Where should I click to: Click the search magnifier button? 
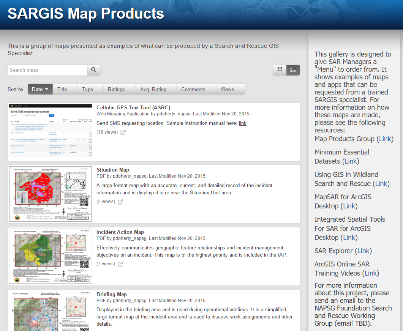(x=93, y=70)
